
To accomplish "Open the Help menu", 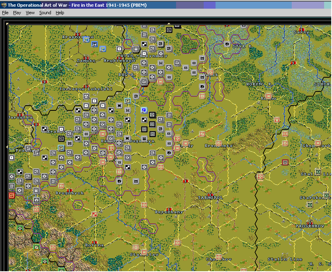I will coord(60,13).
